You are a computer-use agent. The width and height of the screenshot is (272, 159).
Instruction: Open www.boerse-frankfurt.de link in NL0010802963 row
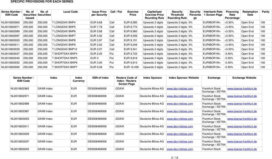coord(242,89)
